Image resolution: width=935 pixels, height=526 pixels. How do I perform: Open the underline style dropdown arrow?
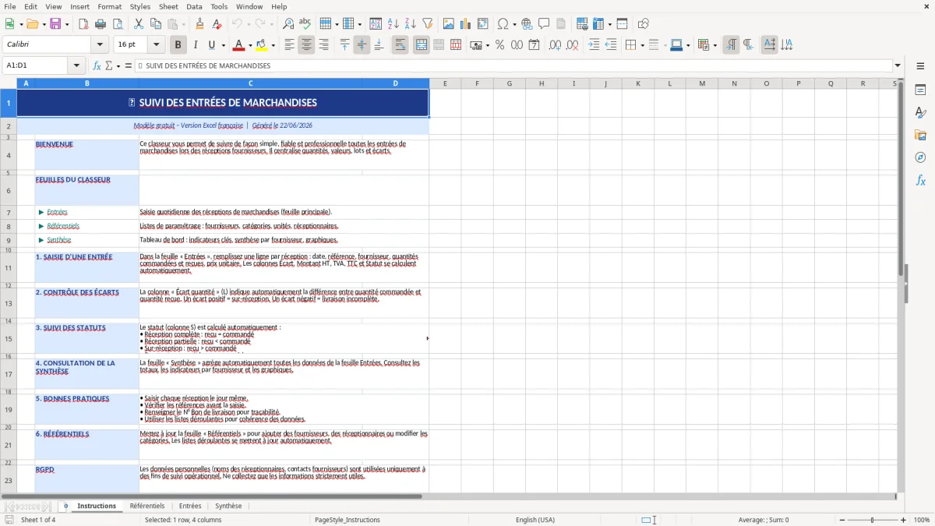pyautogui.click(x=223, y=45)
